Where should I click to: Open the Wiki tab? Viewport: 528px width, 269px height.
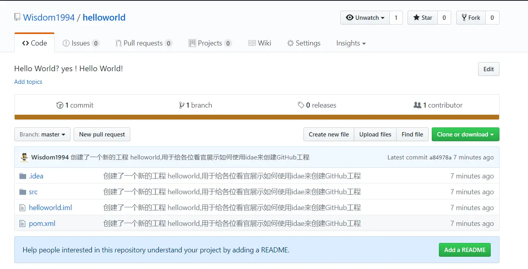259,43
